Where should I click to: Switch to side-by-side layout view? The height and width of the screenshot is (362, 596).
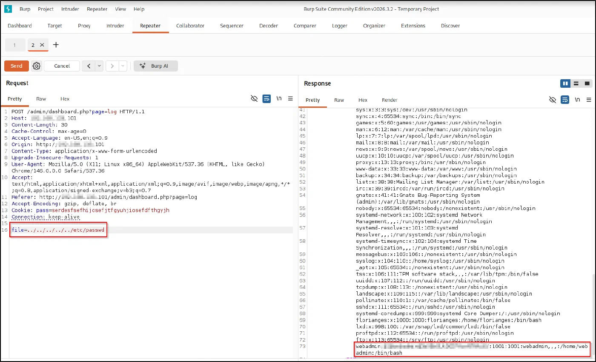(565, 83)
